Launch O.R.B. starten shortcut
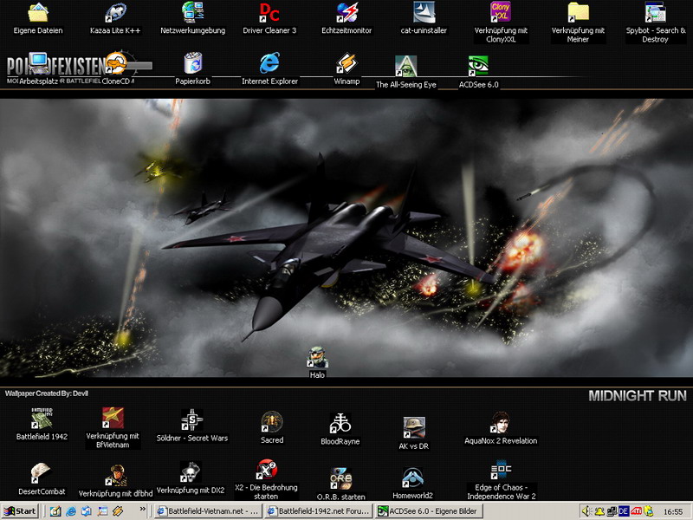Screen dimensions: 693x520 pos(340,479)
